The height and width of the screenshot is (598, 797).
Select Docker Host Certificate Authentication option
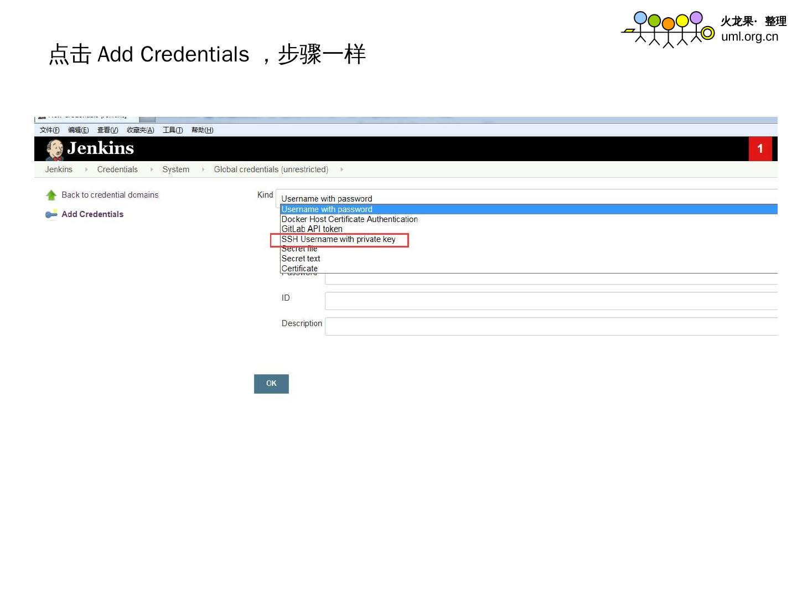[529, 219]
